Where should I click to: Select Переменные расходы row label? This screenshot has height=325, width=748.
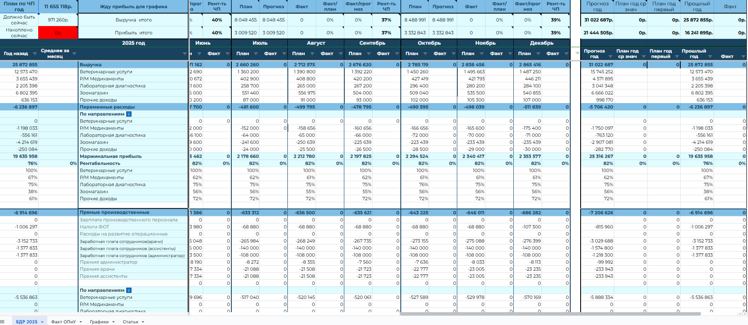[x=133, y=107]
